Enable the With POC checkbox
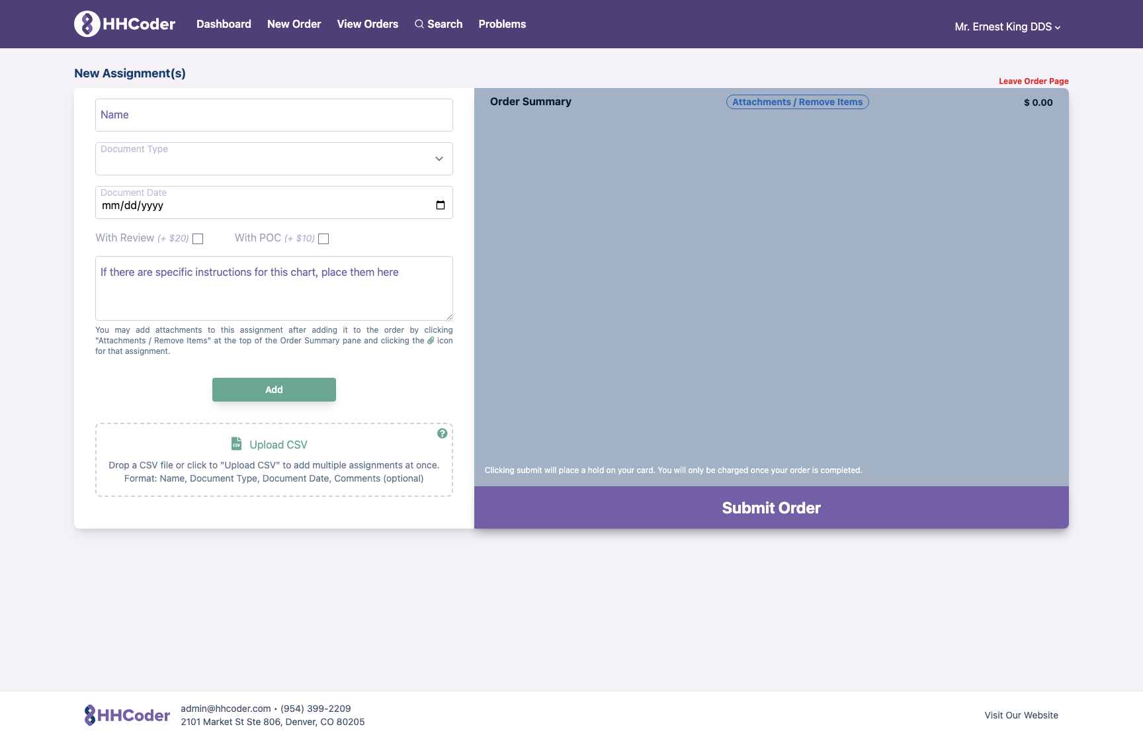Image resolution: width=1143 pixels, height=739 pixels. 323,239
